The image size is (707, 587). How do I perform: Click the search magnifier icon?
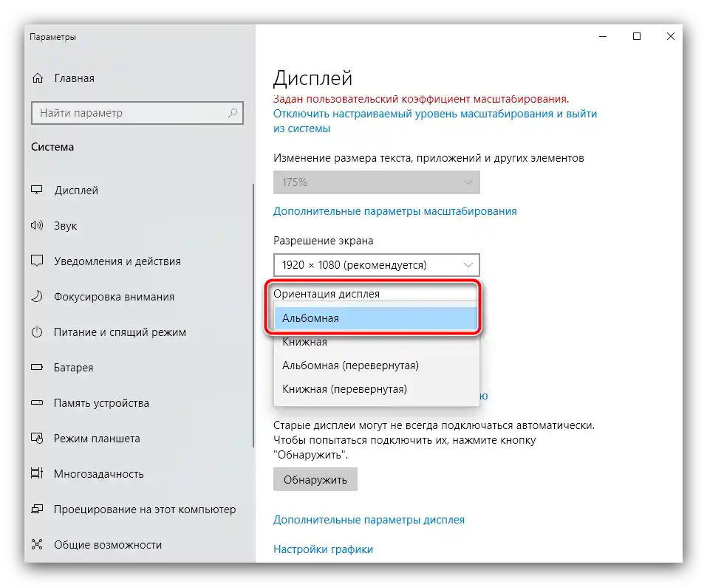pos(233,113)
